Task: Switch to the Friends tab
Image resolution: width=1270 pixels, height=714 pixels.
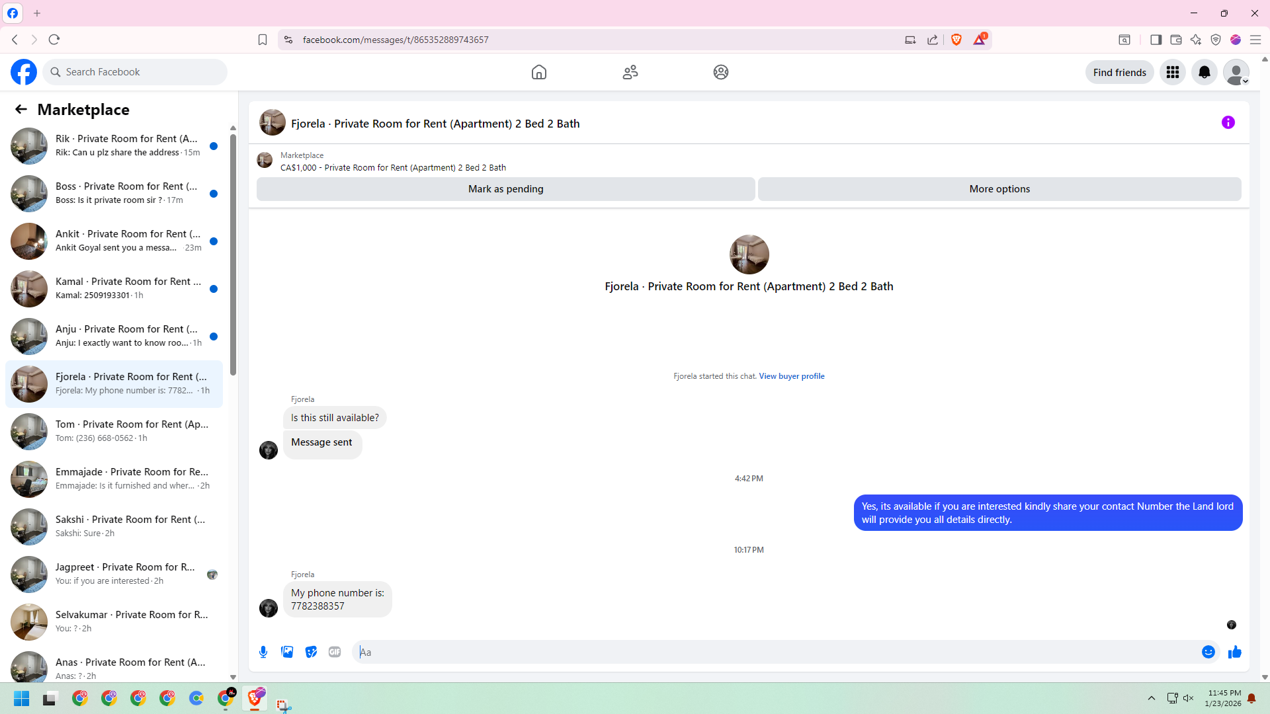Action: click(x=630, y=72)
